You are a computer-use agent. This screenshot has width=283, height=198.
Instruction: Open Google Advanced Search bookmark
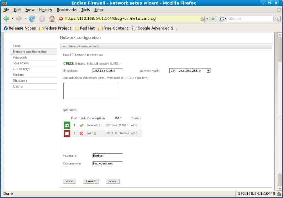155,28
